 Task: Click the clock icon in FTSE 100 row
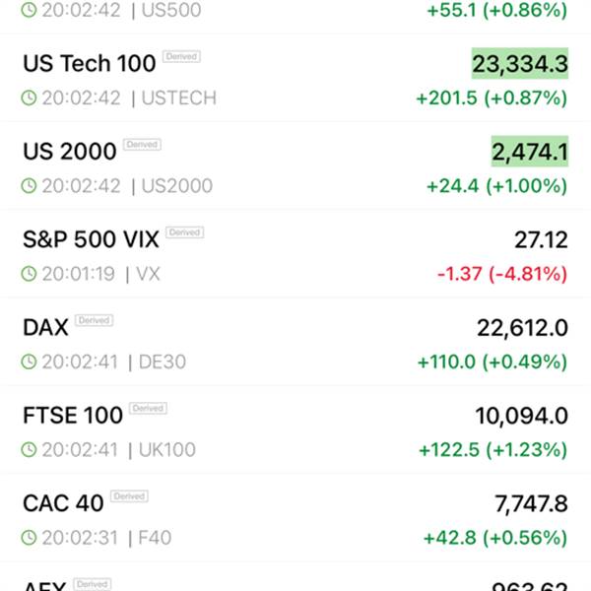[30, 450]
